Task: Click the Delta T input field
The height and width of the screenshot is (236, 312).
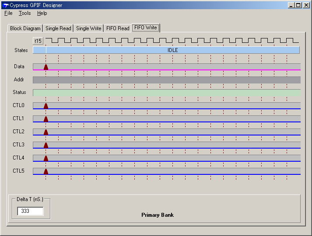Action: (30, 211)
